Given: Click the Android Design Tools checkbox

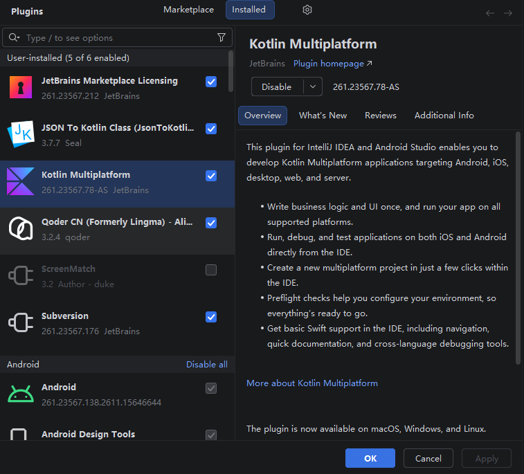Looking at the screenshot, I should 211,435.
